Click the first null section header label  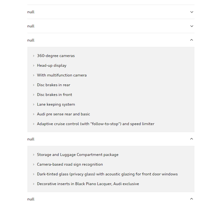pos(31,12)
